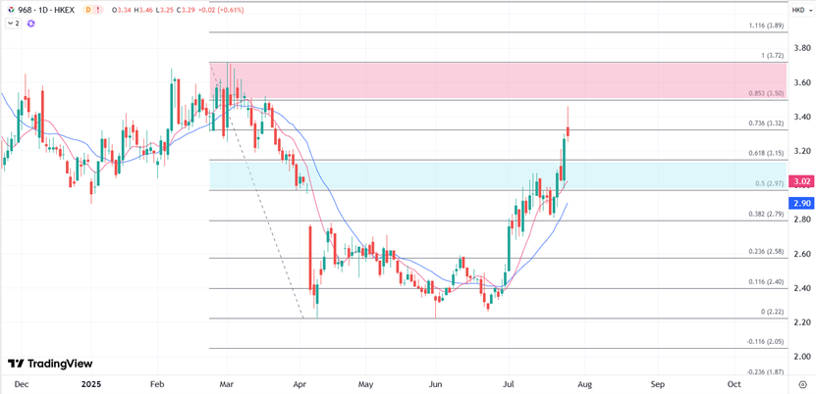Click the 3.80 price axis tick
The image size is (816, 394).
coord(800,48)
